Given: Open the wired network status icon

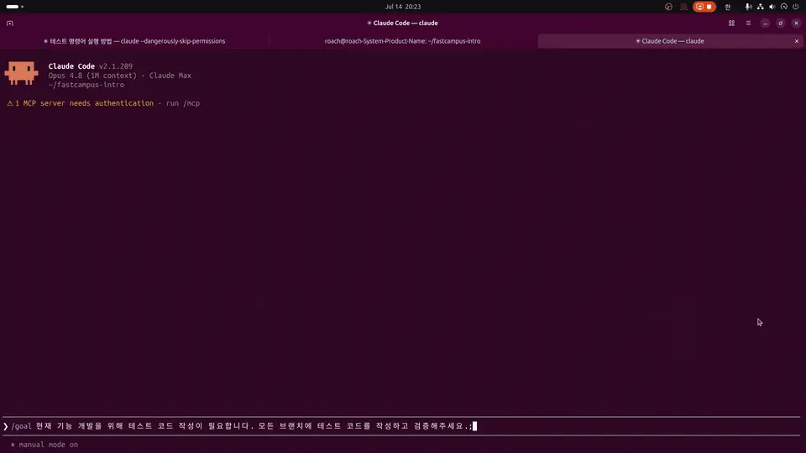Looking at the screenshot, I should [x=761, y=7].
